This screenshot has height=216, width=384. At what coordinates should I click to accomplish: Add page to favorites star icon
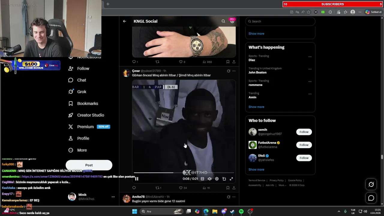pyautogui.click(x=308, y=12)
